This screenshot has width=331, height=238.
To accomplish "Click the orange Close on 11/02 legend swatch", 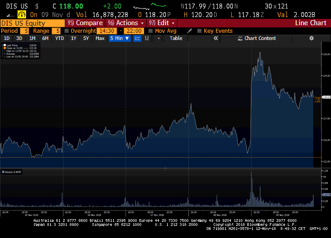I will (4, 48).
